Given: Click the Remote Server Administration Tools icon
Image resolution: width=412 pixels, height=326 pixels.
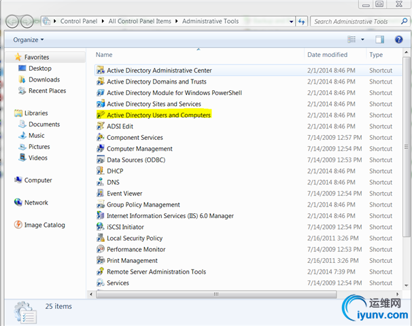Looking at the screenshot, I should click(x=101, y=272).
